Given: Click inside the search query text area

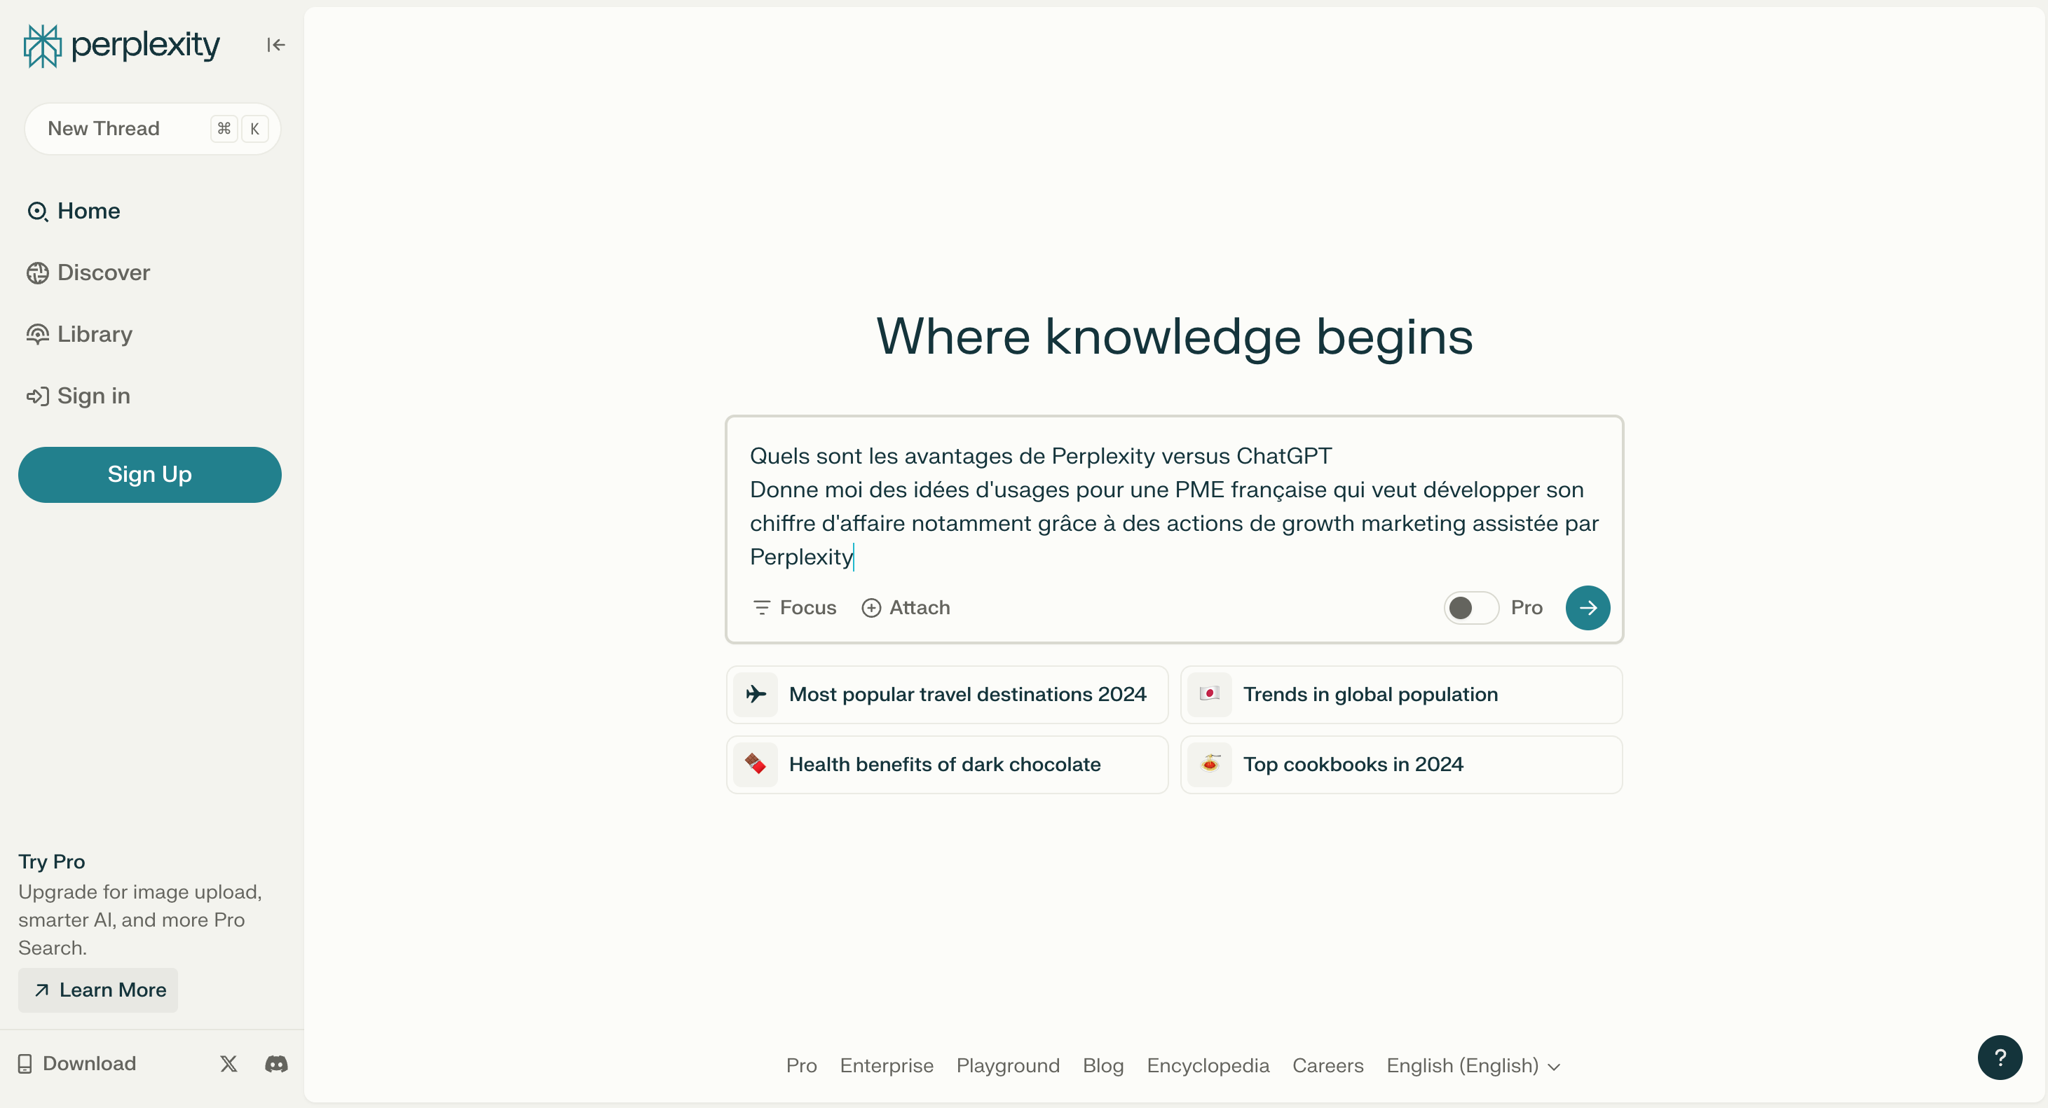Looking at the screenshot, I should pos(1174,506).
